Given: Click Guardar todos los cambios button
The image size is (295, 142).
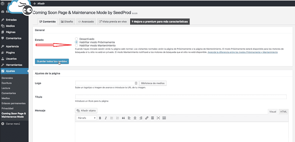Looking at the screenshot, I should (52, 61).
